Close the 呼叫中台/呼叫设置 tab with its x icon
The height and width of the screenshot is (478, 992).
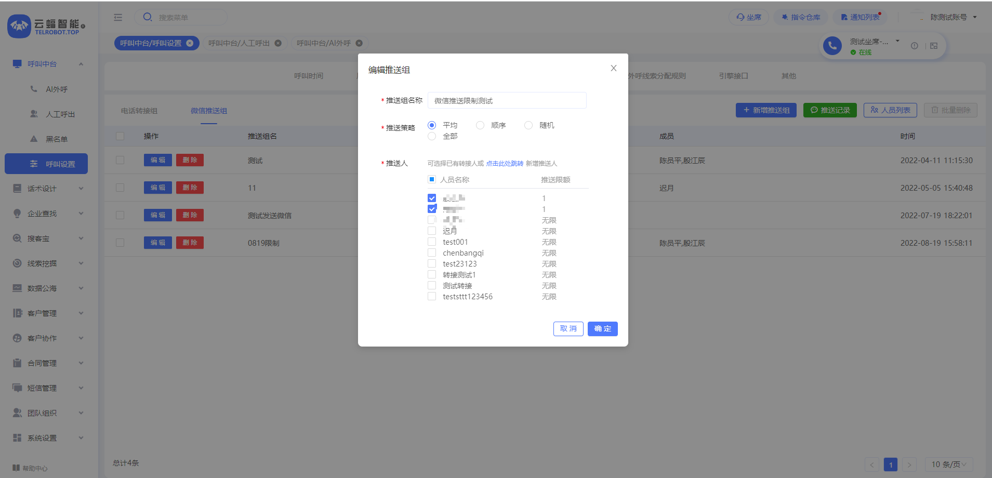[x=190, y=43]
